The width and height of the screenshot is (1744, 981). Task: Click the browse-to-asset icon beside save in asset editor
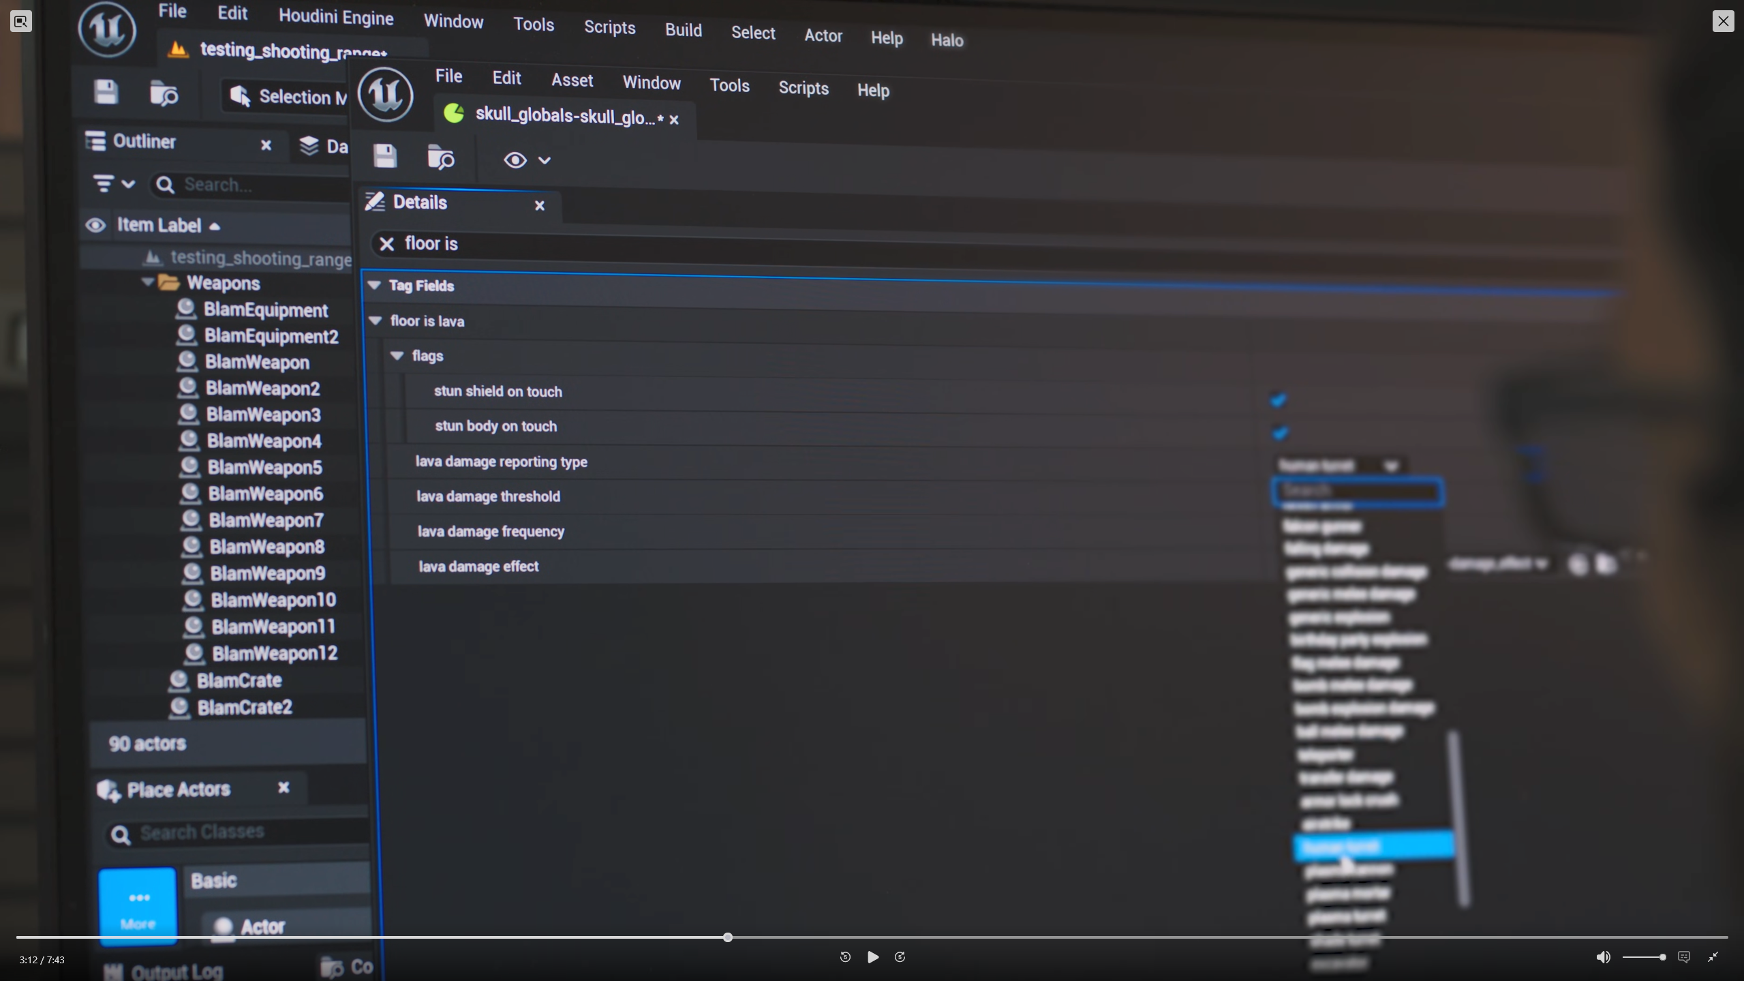440,157
